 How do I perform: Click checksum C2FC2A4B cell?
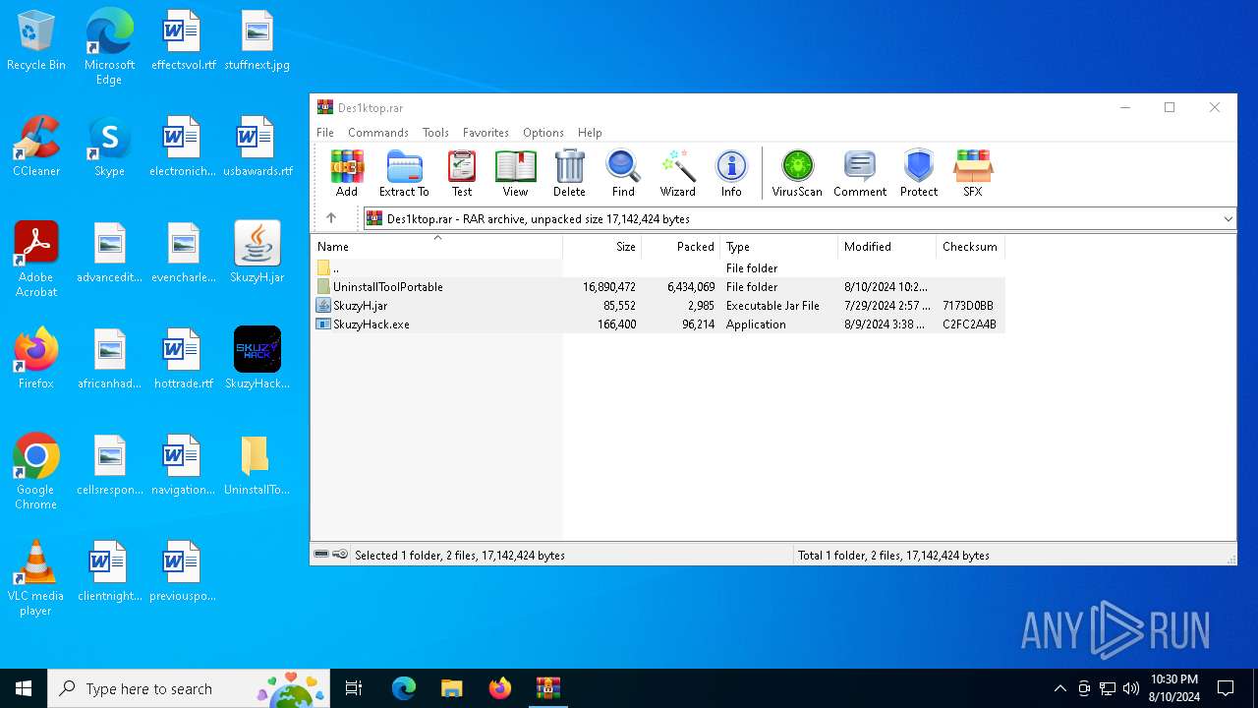[969, 324]
